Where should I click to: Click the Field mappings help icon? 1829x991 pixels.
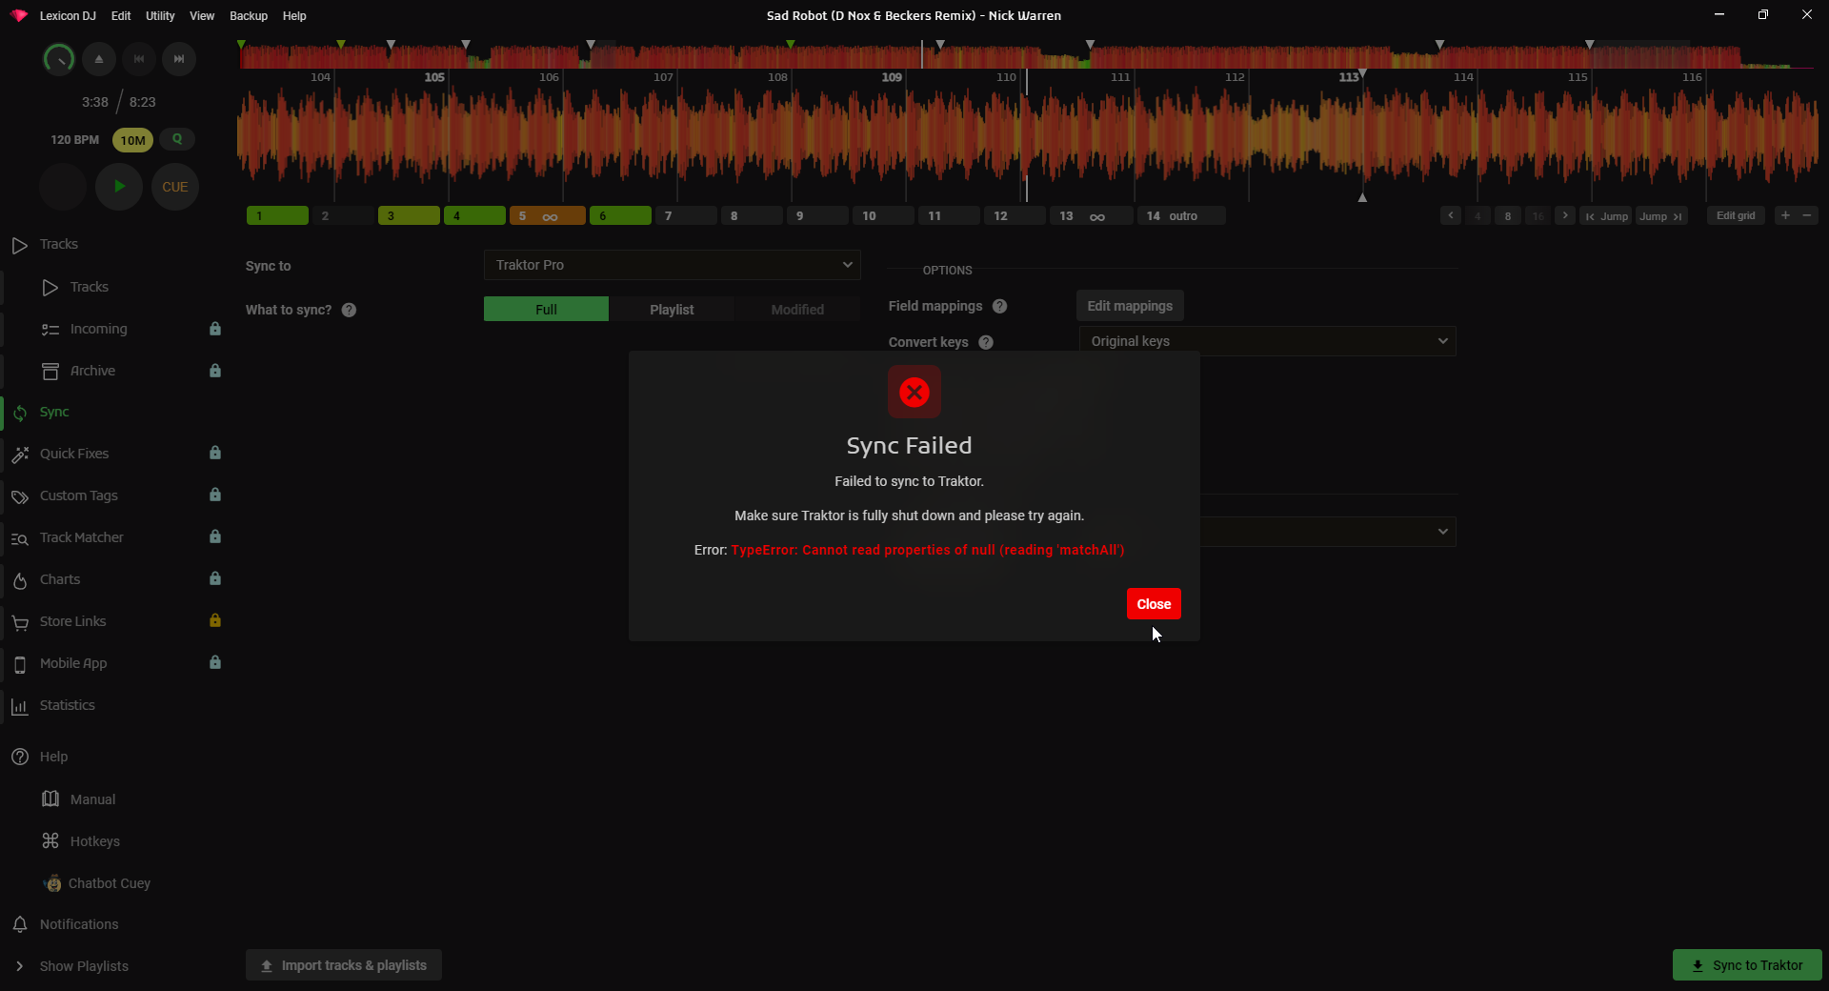[999, 306]
